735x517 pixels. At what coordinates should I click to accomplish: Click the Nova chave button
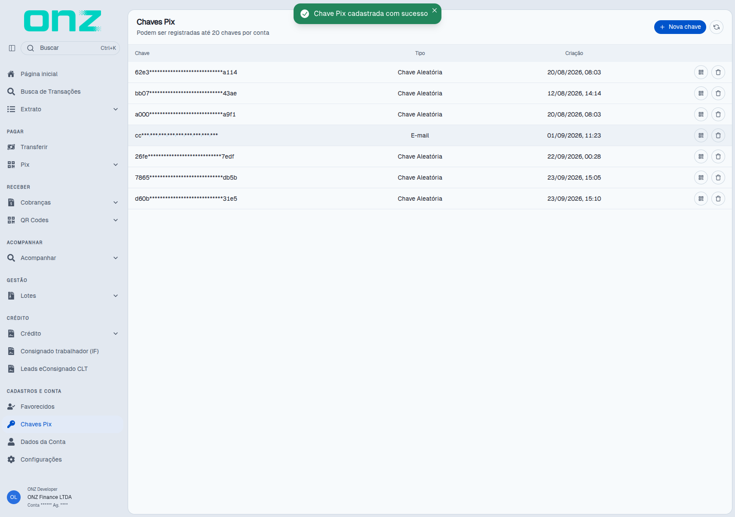[680, 27]
